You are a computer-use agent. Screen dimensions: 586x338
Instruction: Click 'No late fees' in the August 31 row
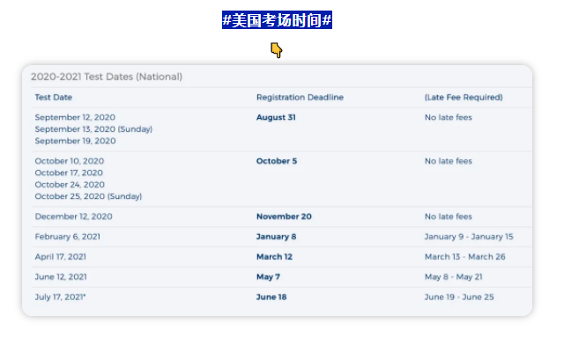(449, 117)
